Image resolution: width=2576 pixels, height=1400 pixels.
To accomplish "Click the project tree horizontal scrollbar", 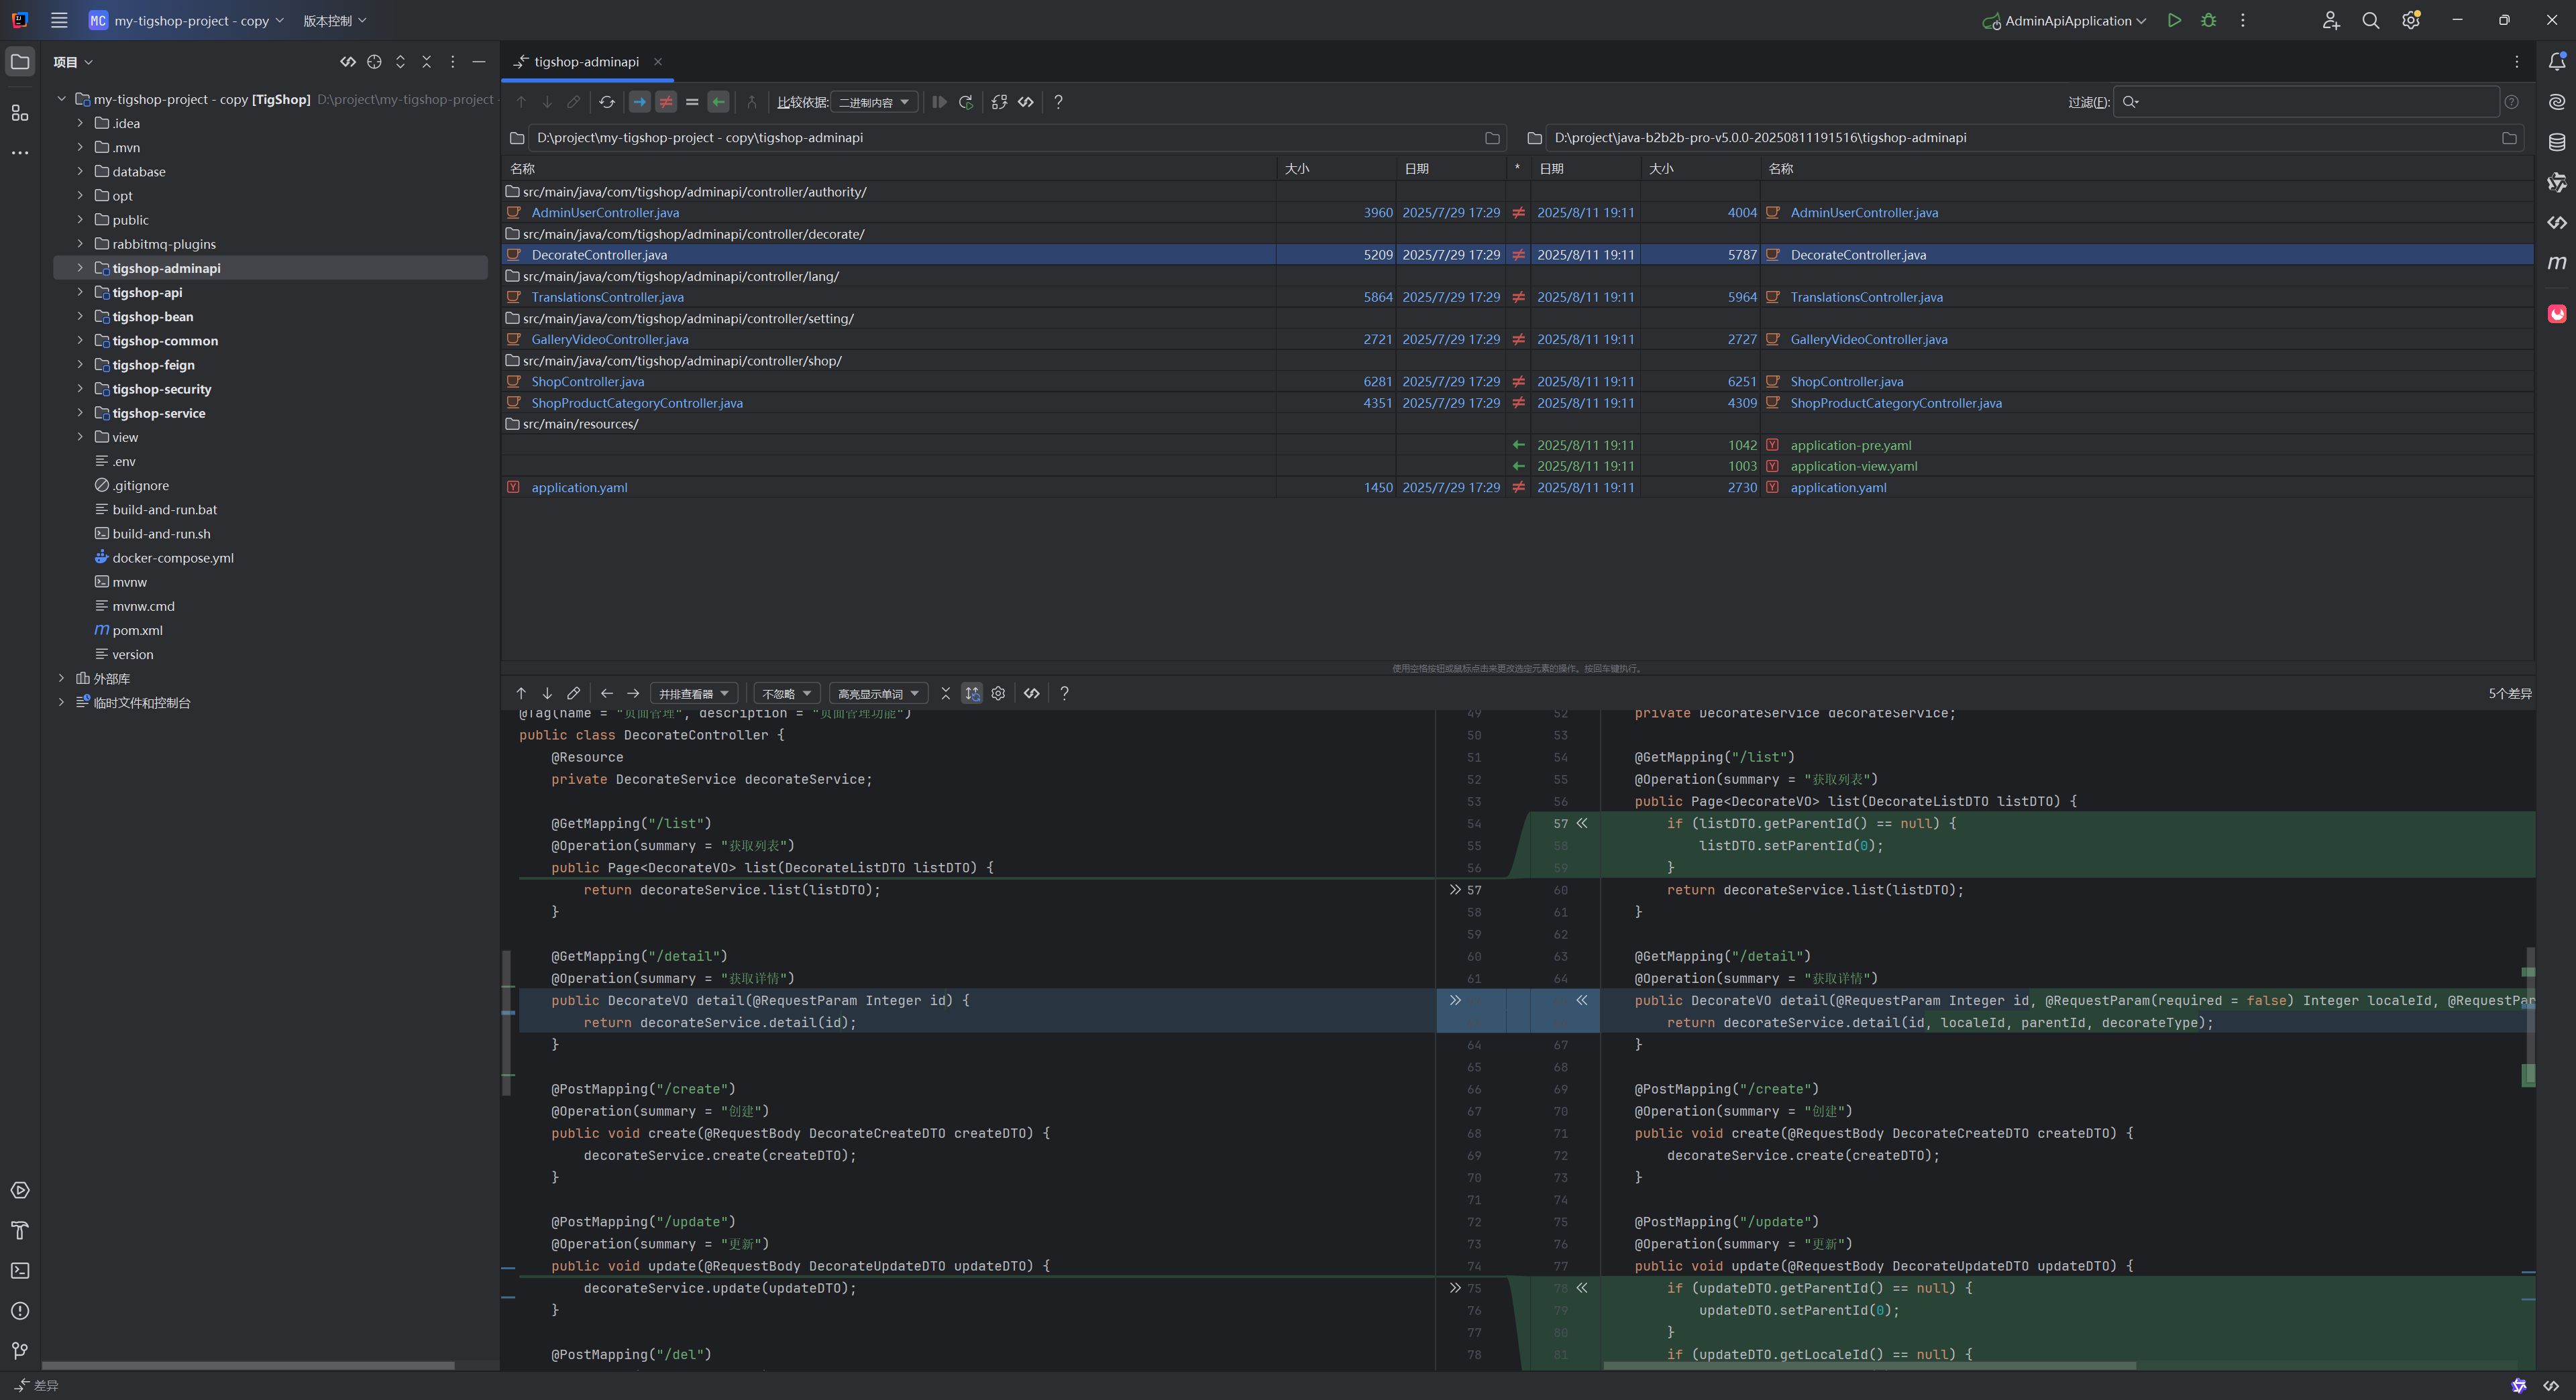I will [248, 1365].
